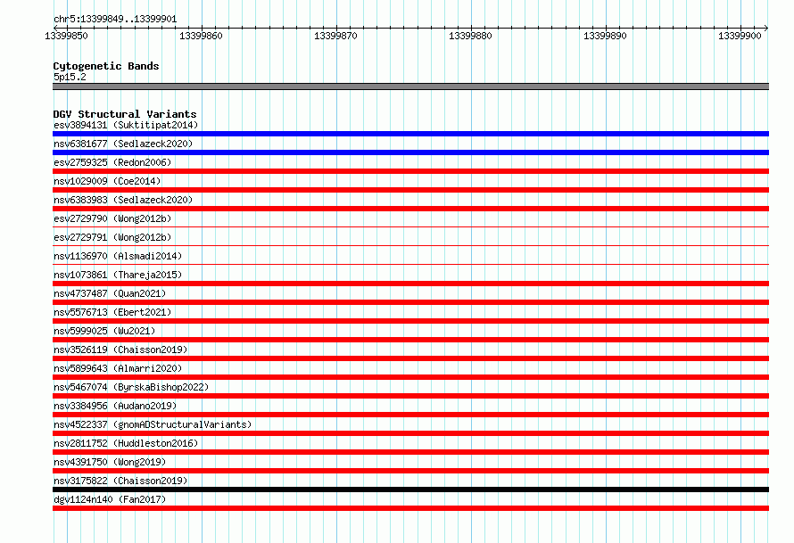Image resolution: width=794 pixels, height=543 pixels.
Task: Open nsv4522337 (gnomADStructuralVariants) variant
Action: point(153,424)
